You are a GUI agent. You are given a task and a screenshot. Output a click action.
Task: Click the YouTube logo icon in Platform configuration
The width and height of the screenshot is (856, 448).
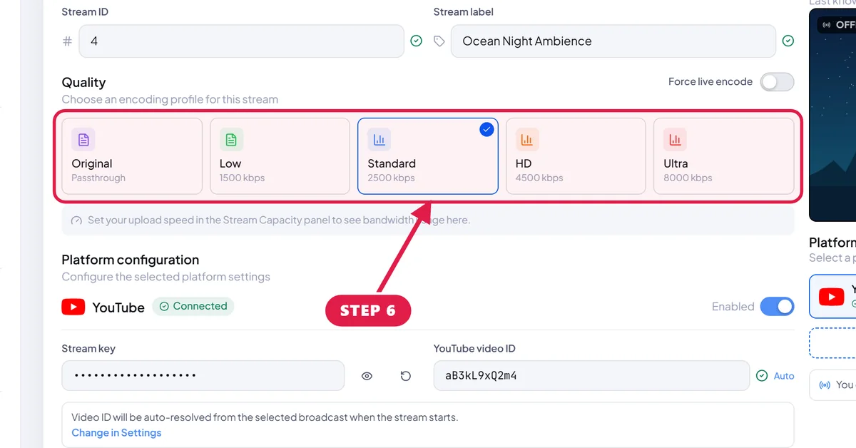(x=73, y=307)
